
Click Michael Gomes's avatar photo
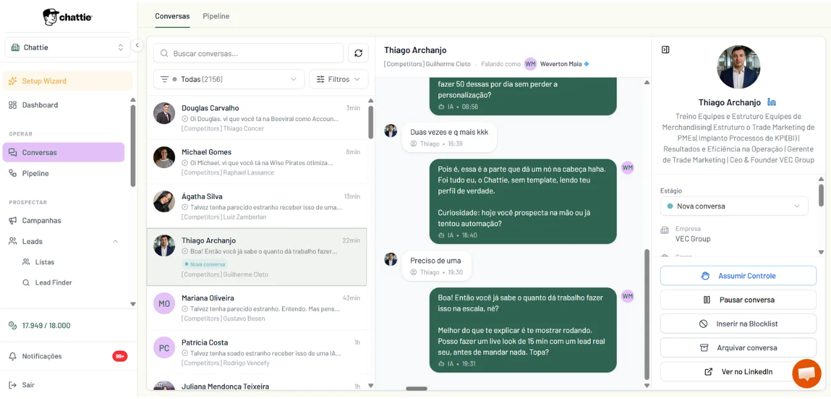[x=164, y=157]
